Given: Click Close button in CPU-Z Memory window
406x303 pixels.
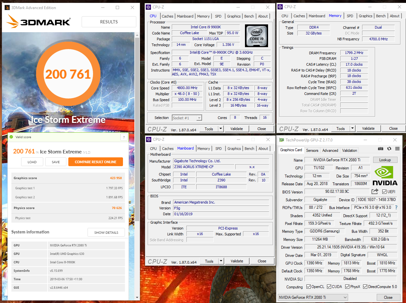Looking at the screenshot, I should coord(393,128).
